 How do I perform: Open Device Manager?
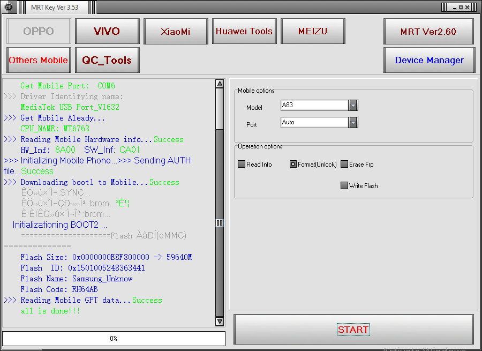(429, 60)
